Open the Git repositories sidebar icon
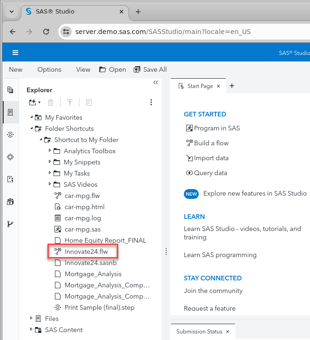Viewport: 310px width, 340px height. coord(10,224)
